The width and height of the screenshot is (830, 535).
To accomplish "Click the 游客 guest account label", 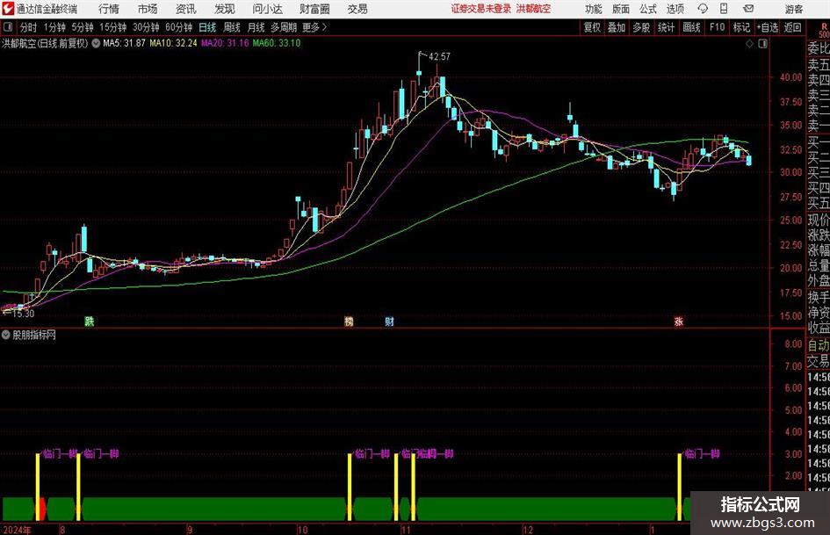I will pos(794,9).
